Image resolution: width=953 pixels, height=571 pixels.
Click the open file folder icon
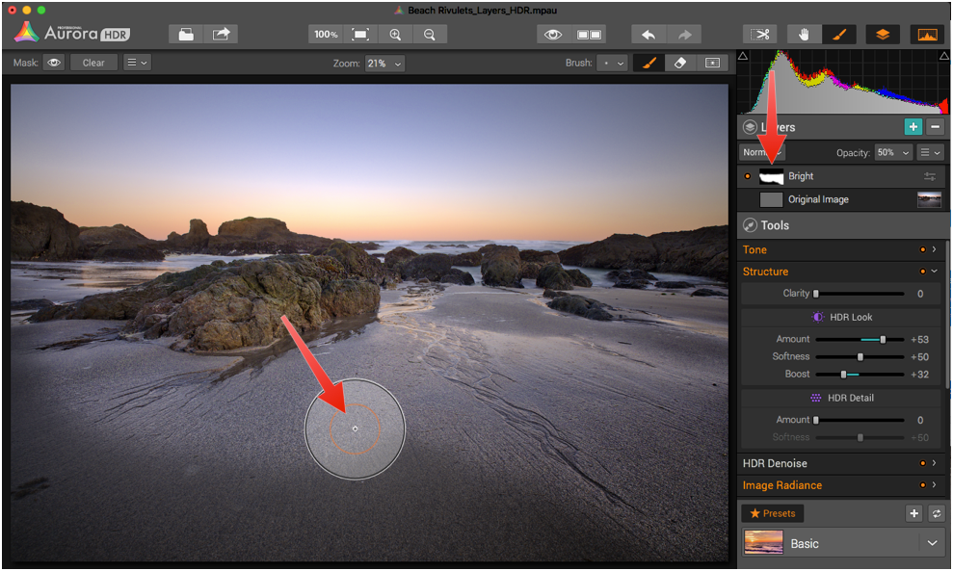[186, 35]
